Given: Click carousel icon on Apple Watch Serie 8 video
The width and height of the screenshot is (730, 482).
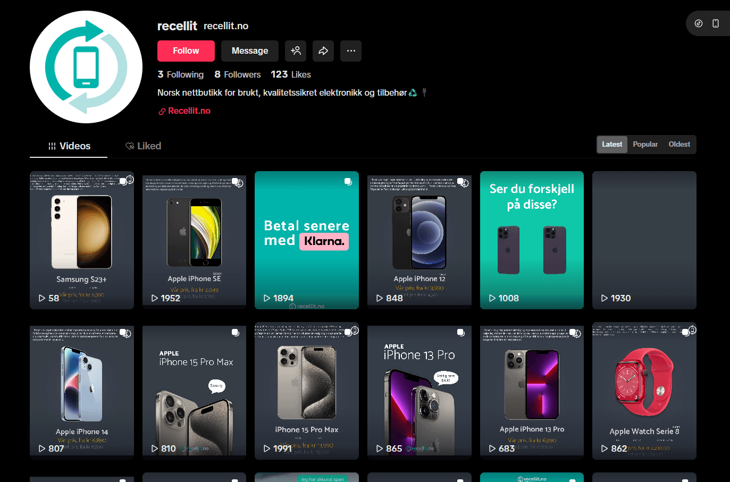Looking at the screenshot, I should coord(685,332).
